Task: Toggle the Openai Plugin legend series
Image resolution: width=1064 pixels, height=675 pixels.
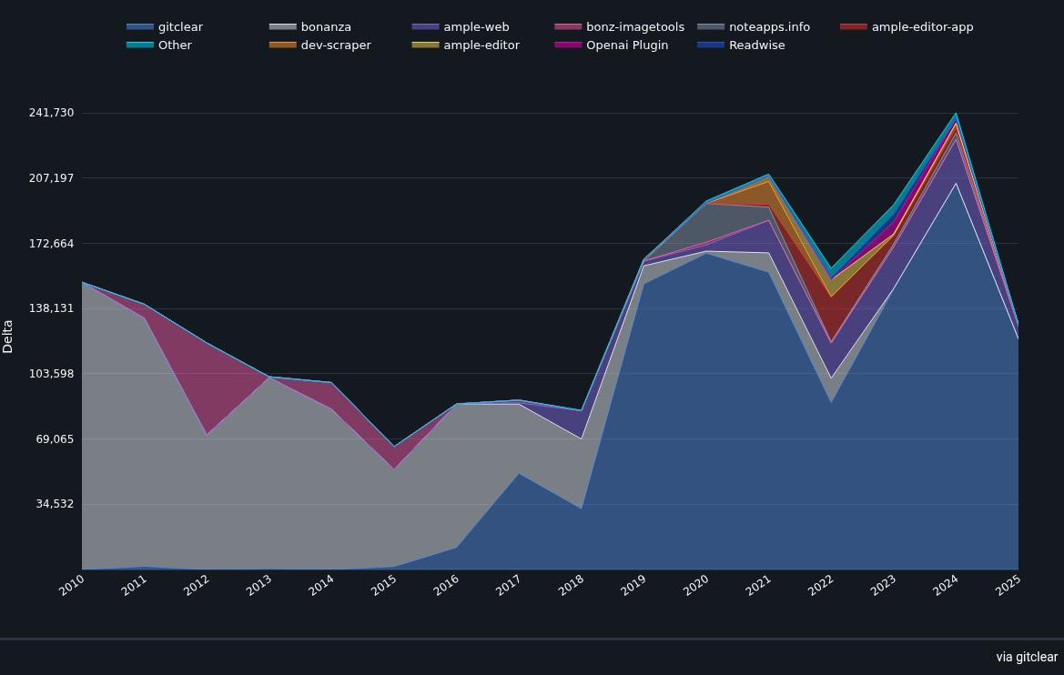Action: click(x=627, y=45)
